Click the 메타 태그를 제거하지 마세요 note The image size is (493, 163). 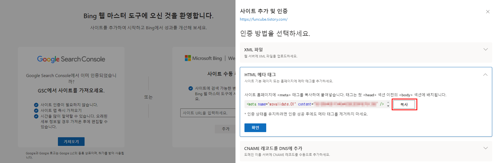(306, 114)
